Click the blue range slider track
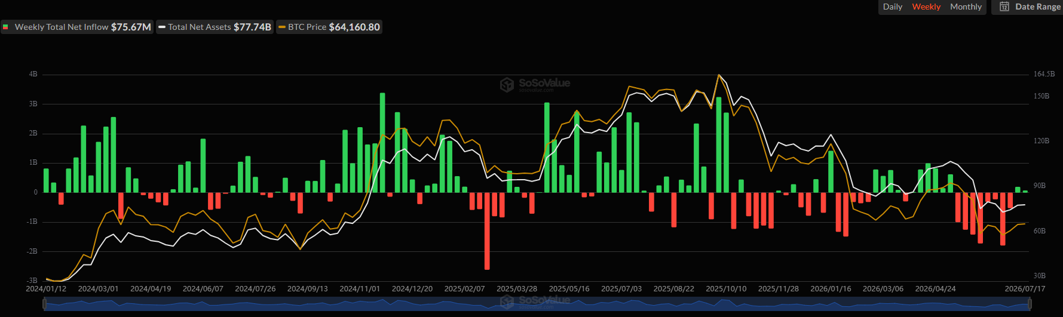The width and height of the screenshot is (1063, 317). pyautogui.click(x=537, y=304)
